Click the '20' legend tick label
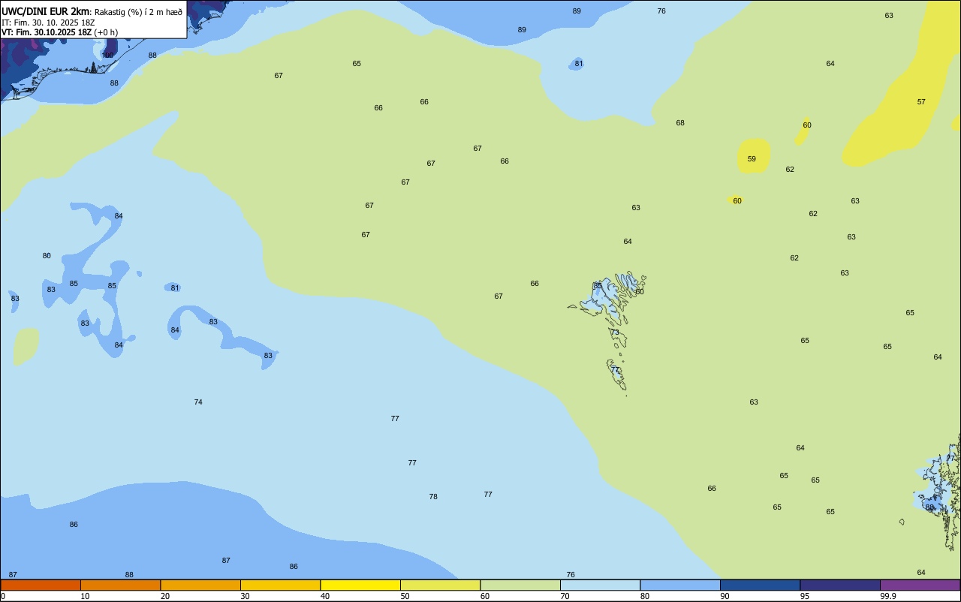961x602 pixels. pyautogui.click(x=165, y=596)
